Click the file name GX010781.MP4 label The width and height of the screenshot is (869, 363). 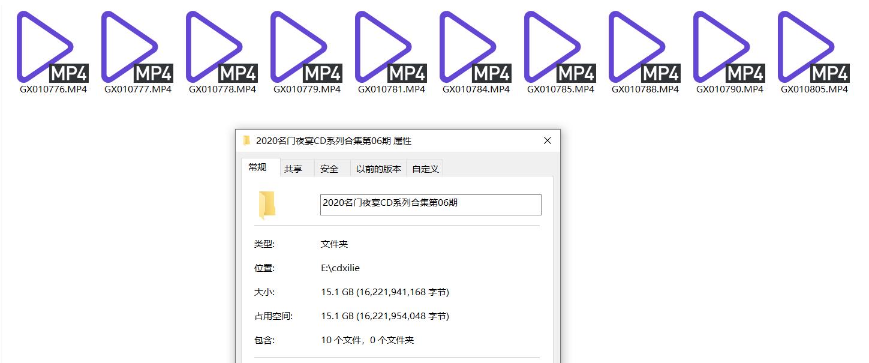(x=392, y=89)
